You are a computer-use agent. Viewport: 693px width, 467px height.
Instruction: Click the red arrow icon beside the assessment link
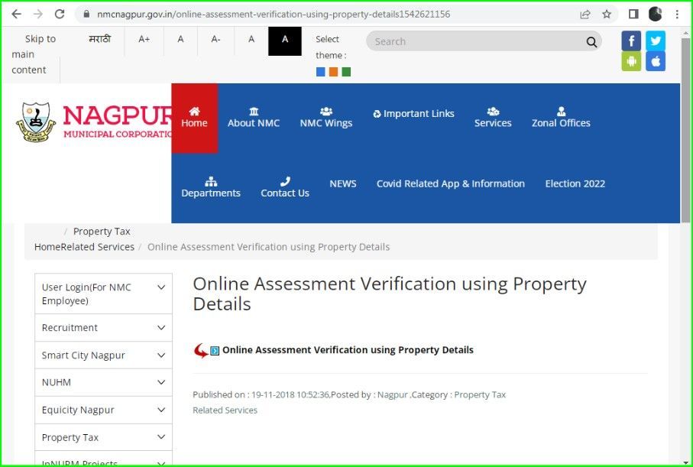tap(202, 349)
